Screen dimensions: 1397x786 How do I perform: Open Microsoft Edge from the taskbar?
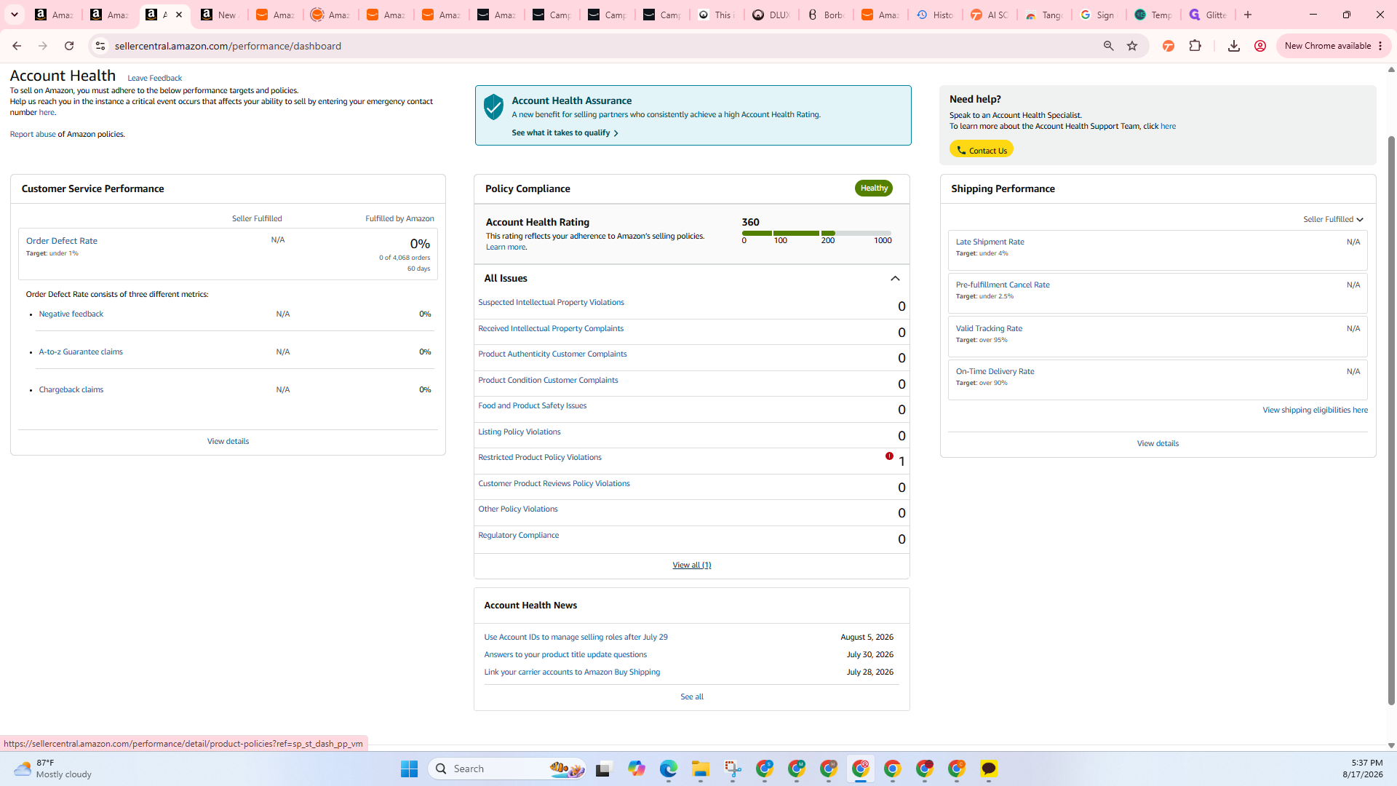point(669,769)
